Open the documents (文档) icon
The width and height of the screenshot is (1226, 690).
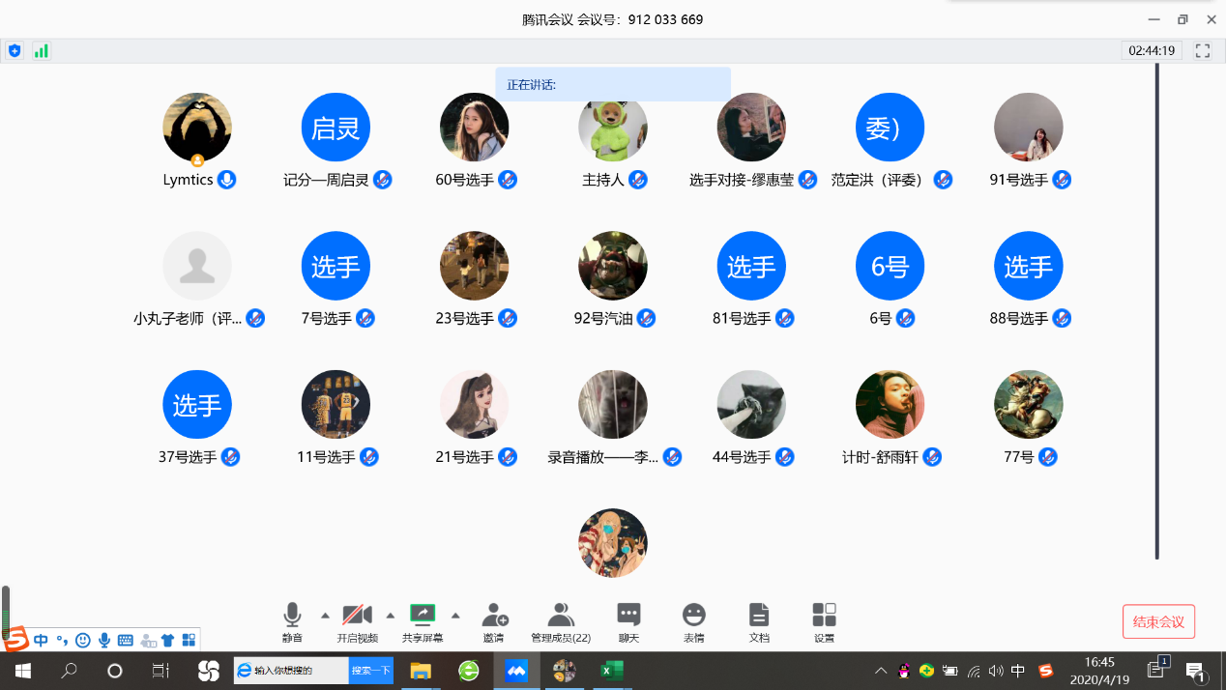[x=759, y=616]
